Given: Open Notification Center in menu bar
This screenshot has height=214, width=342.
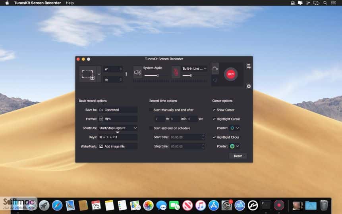Looking at the screenshot, I should point(334,3).
